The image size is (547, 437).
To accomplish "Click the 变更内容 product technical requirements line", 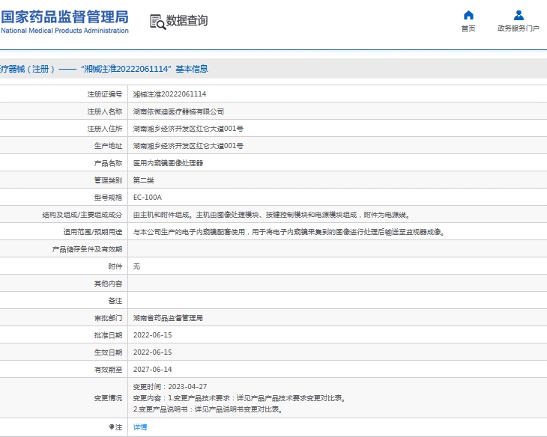I will (239, 398).
